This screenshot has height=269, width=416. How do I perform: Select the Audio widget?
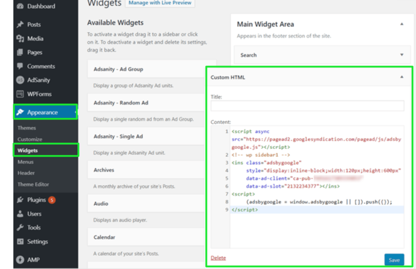(x=146, y=204)
